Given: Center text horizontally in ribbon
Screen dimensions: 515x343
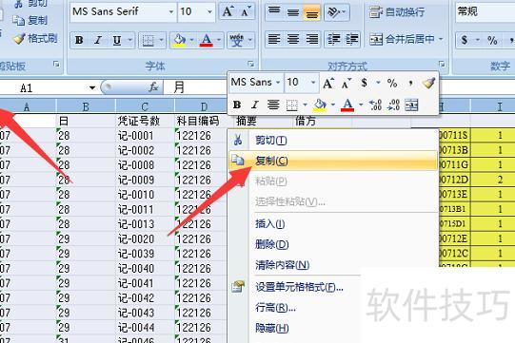Looking at the screenshot, I should (293, 39).
